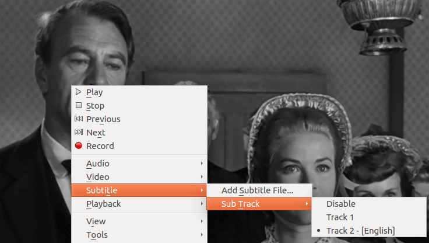Expand the Video submenu arrow

pyautogui.click(x=202, y=177)
